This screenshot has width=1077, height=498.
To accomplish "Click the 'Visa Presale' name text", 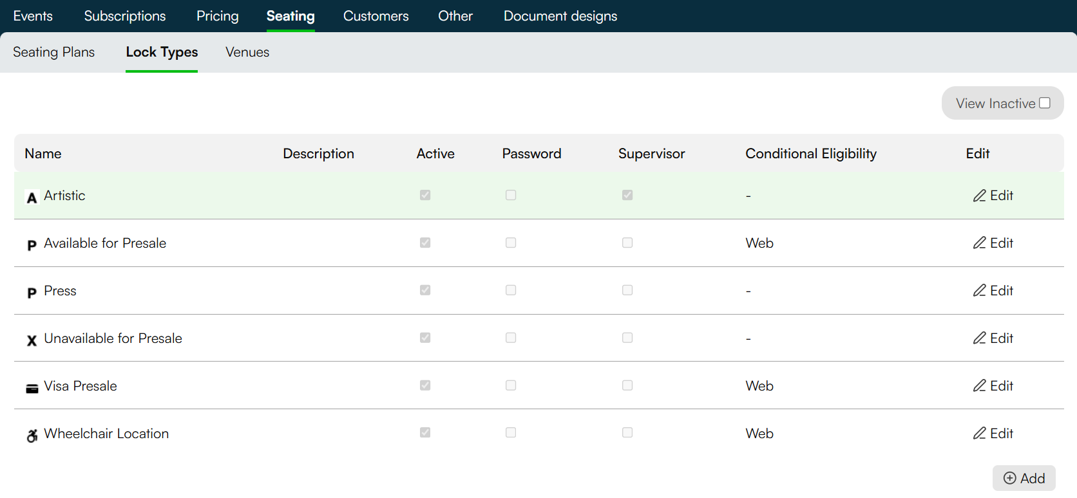I will (x=81, y=386).
